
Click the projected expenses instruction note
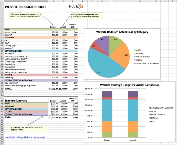click(26, 15)
